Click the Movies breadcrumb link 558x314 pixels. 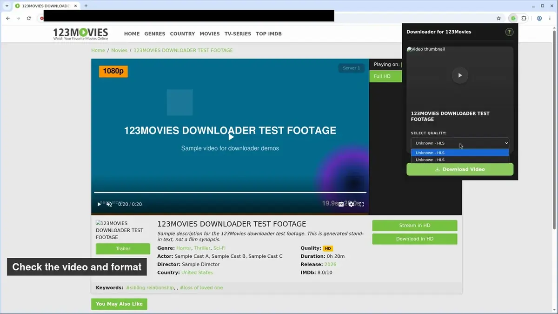pos(119,50)
